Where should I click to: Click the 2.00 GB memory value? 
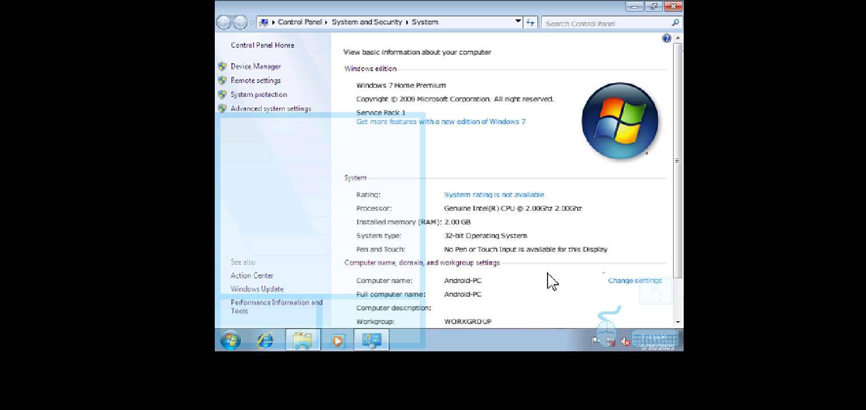(x=457, y=222)
